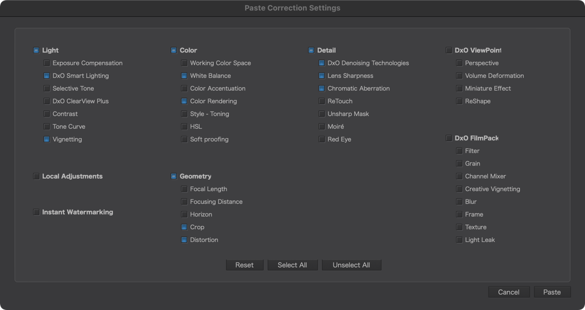Tick the Creative Vignetting checkbox
The image size is (585, 310).
(x=459, y=189)
